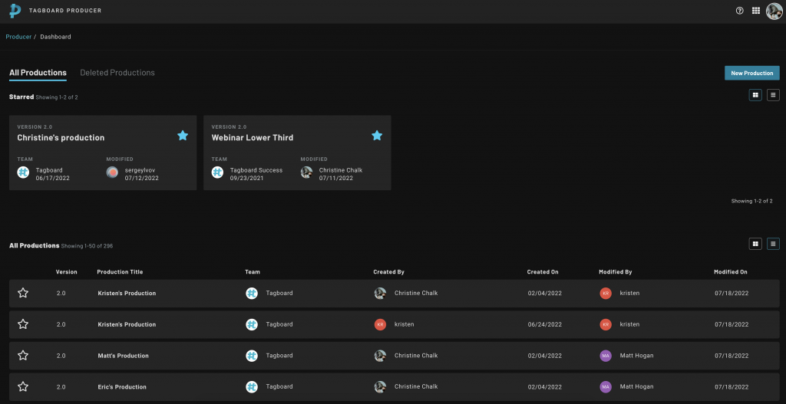Open the user profile avatar
786x404 pixels.
pos(774,11)
